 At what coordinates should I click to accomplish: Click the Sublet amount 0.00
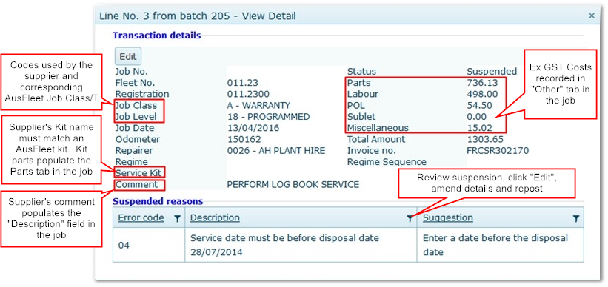pyautogui.click(x=477, y=117)
